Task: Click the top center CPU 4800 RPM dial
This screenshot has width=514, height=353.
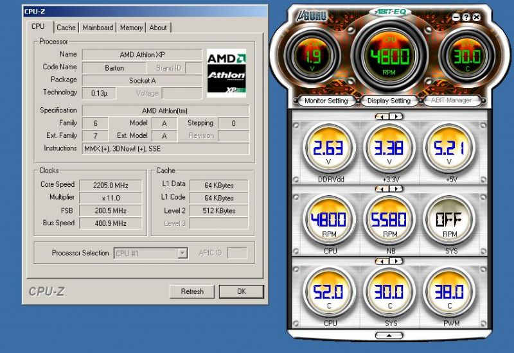Action: point(389,56)
